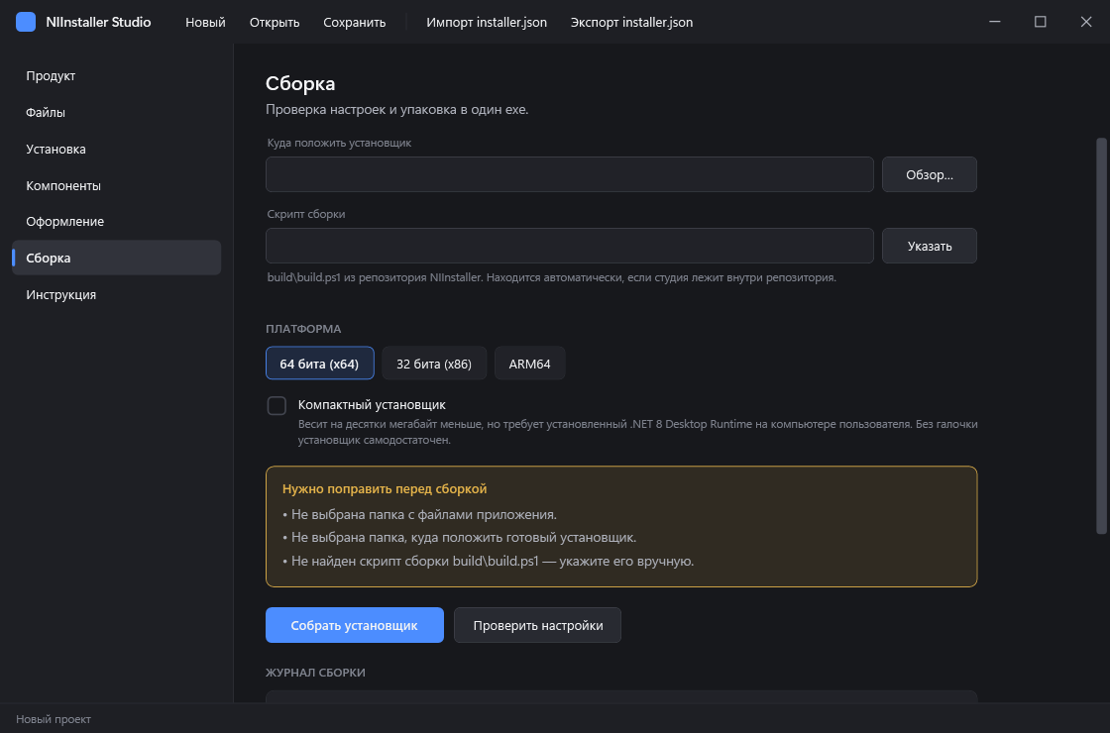The image size is (1110, 733).
Task: Minimize the NIInstaller Studio window
Action: (x=995, y=22)
